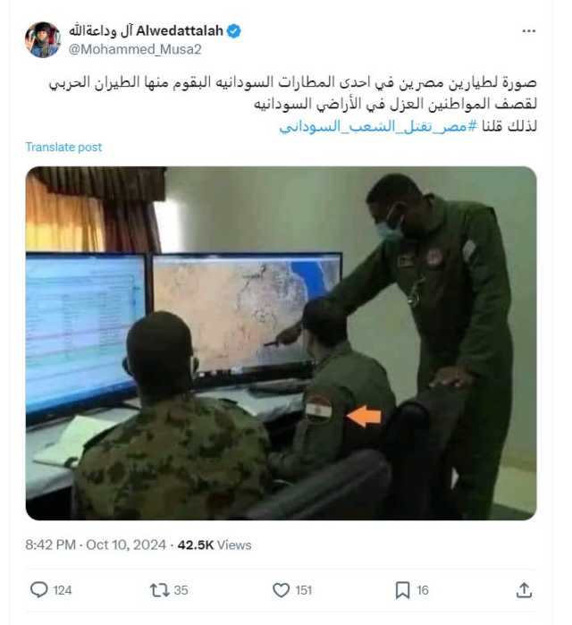
Task: Click the 8:42 PM Oct 10, 2024 timestamp
Action: (96, 545)
